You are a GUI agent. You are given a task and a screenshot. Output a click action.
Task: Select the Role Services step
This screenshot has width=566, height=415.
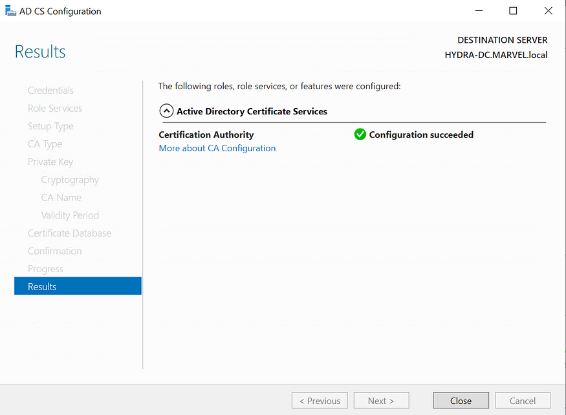click(x=54, y=108)
